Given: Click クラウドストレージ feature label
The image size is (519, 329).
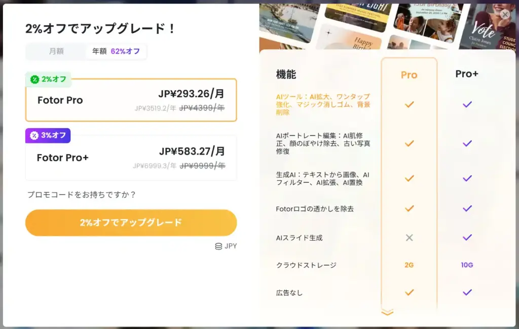Looking at the screenshot, I should coord(306,265).
